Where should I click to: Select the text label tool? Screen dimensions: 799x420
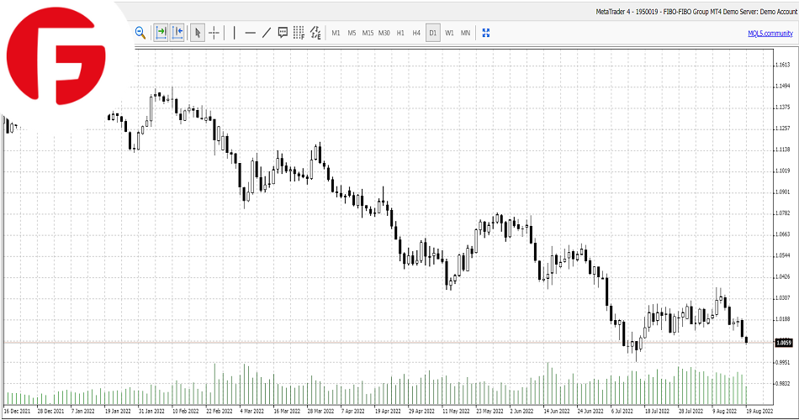pos(283,33)
